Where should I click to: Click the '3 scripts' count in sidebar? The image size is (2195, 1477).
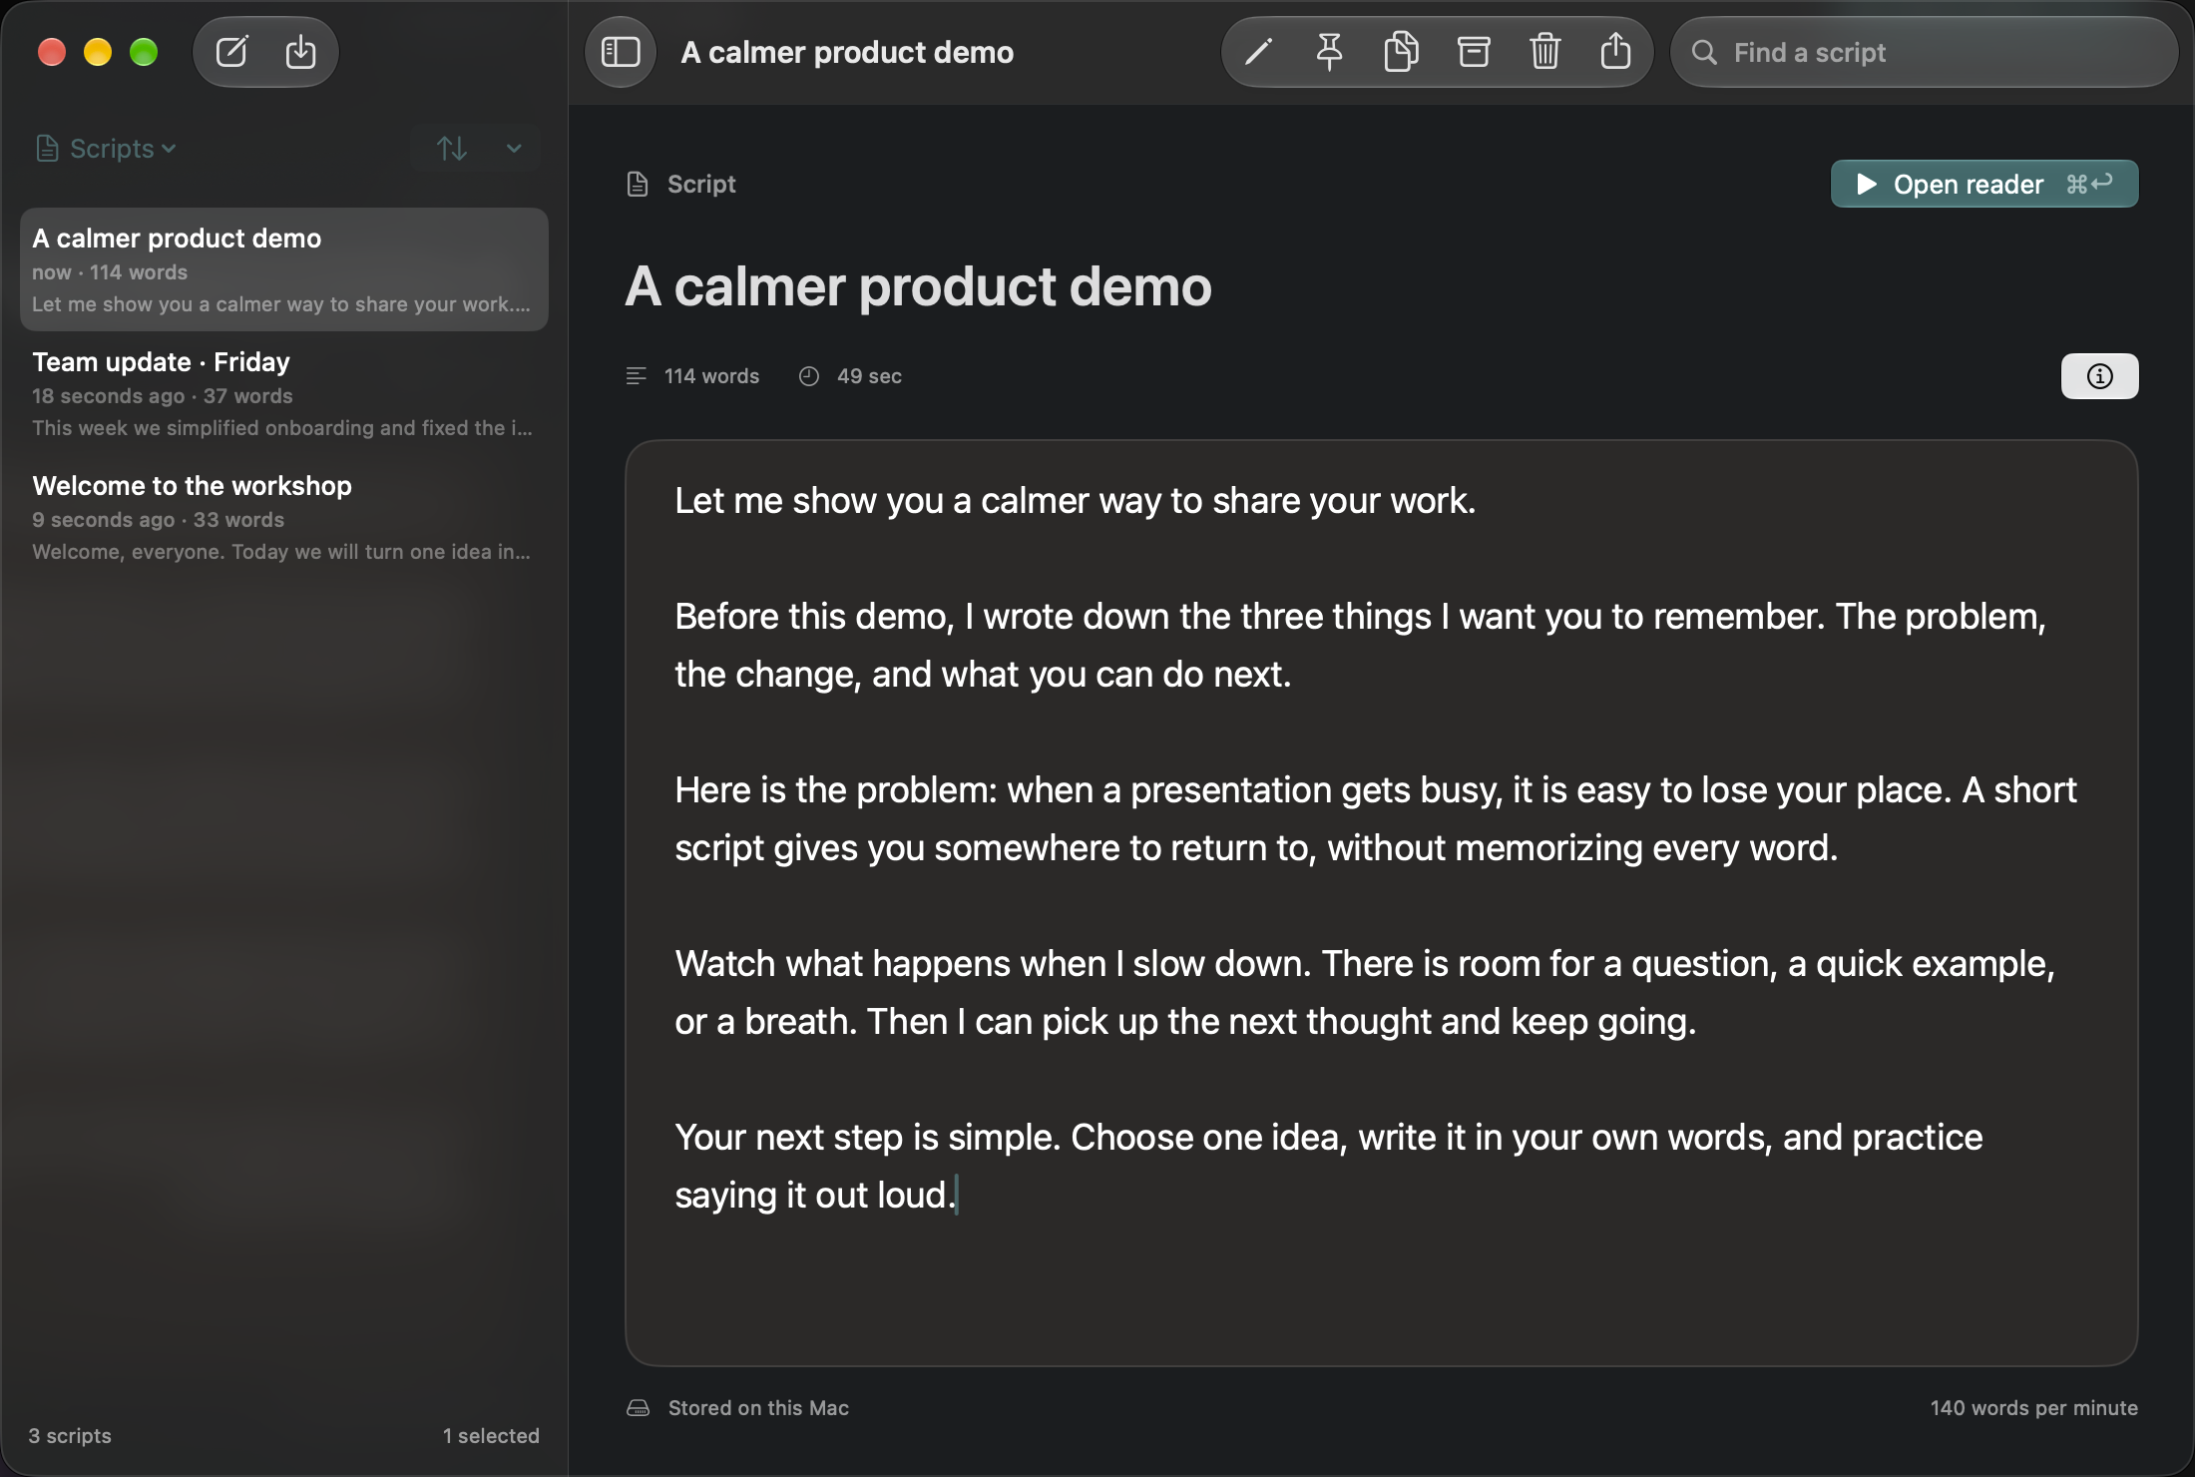coord(70,1436)
